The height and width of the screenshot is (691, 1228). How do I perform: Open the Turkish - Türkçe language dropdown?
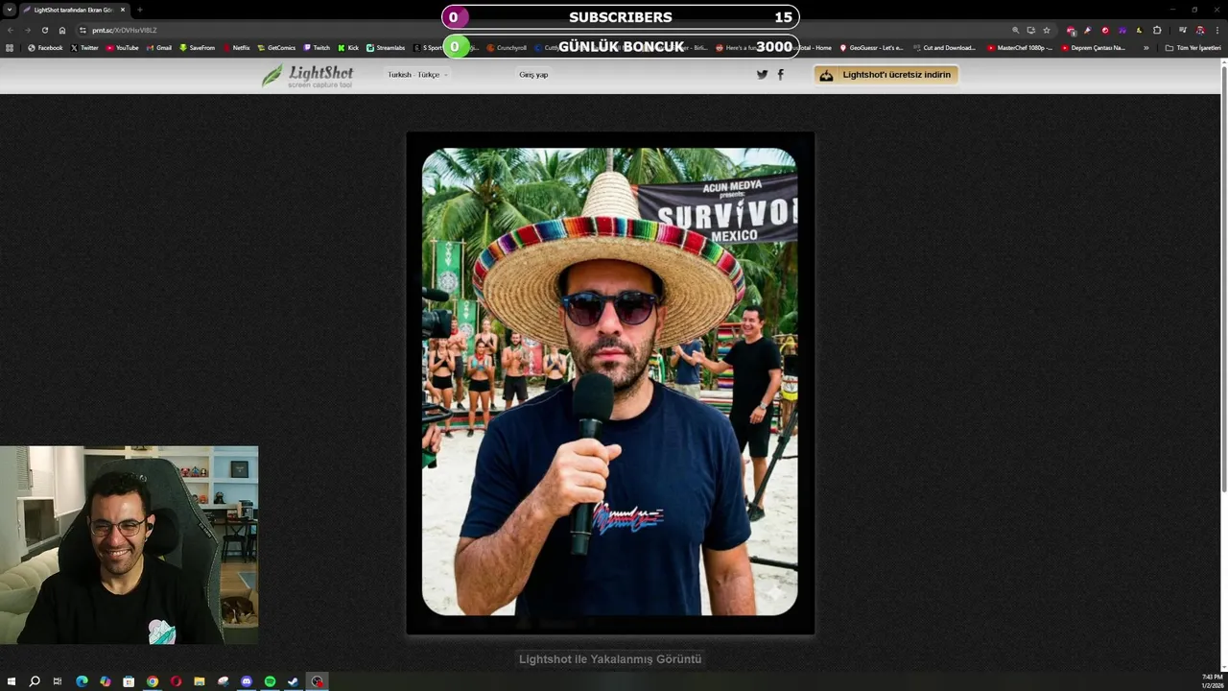point(417,75)
